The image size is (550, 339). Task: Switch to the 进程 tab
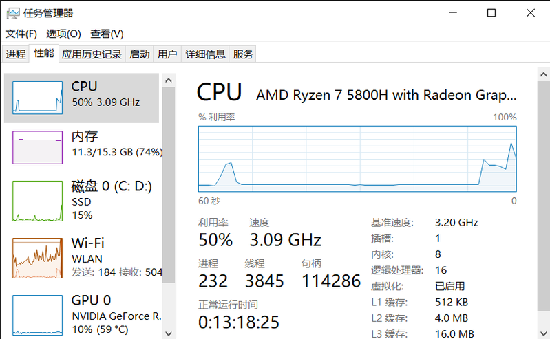click(x=16, y=54)
